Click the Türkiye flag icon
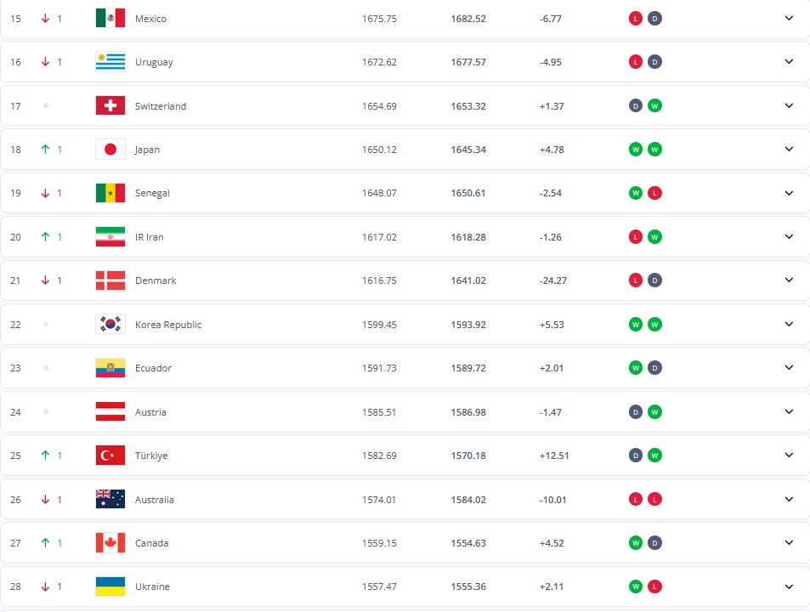Image resolution: width=810 pixels, height=612 pixels. pyautogui.click(x=110, y=456)
